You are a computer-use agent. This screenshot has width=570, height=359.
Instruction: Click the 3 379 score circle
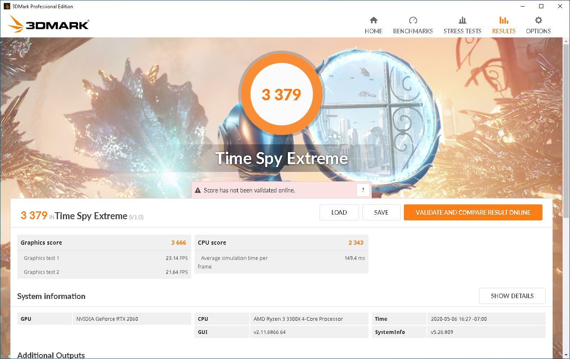coord(281,95)
